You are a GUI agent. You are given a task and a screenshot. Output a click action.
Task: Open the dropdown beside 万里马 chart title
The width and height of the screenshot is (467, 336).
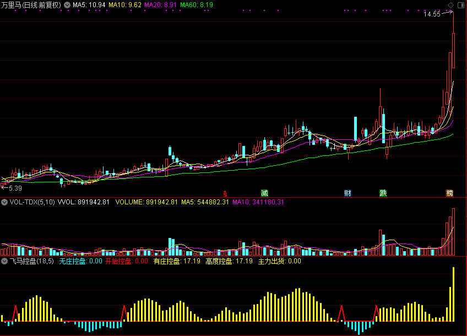[67, 5]
